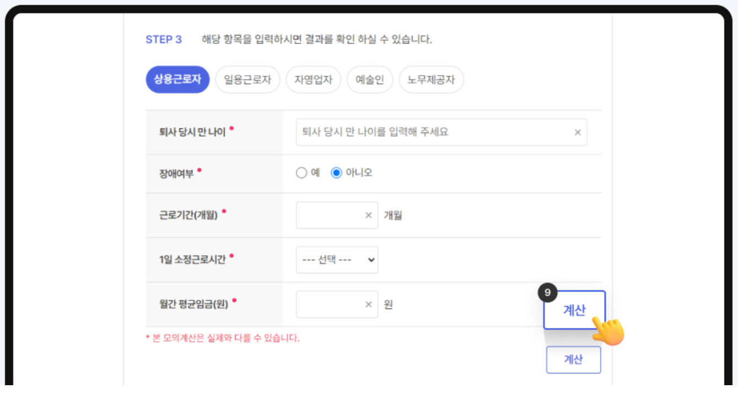Switch to the 예술인 tab
738x394 pixels.
point(370,79)
